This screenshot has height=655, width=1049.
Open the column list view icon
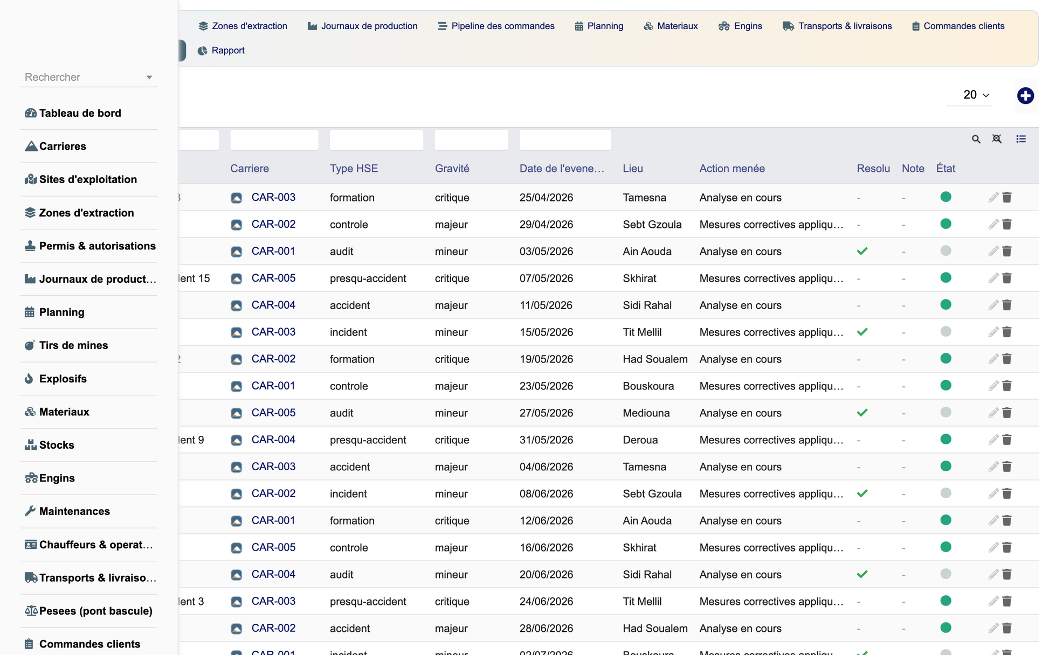pyautogui.click(x=1021, y=139)
